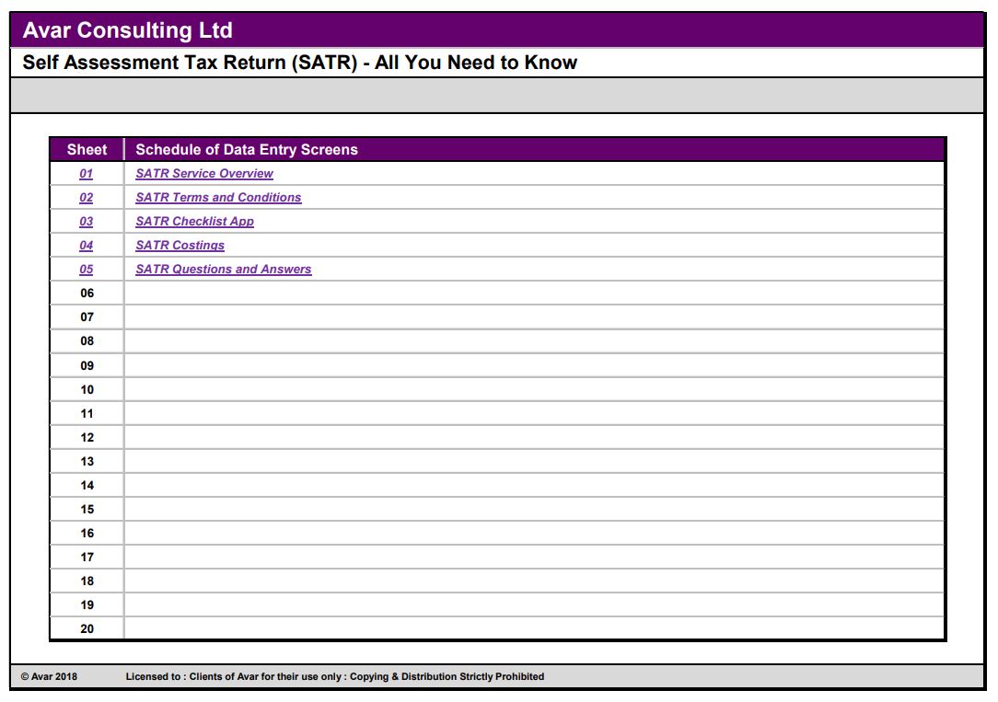
Task: Open SATR Questions and Answers link
Action: pyautogui.click(x=224, y=270)
